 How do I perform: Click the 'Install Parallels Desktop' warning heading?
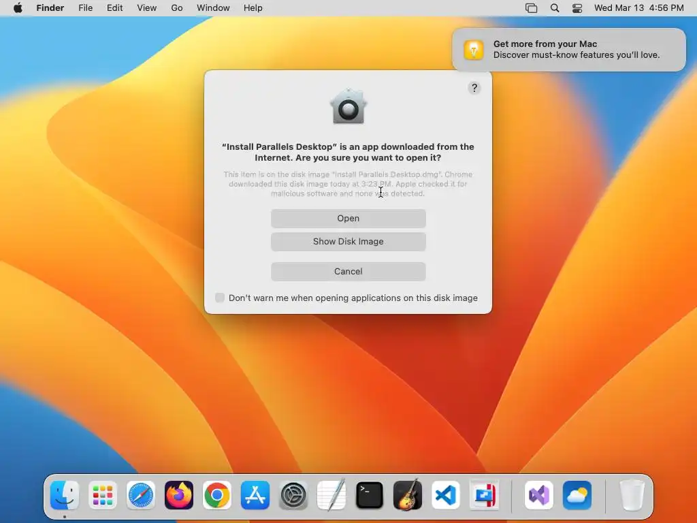tap(348, 152)
